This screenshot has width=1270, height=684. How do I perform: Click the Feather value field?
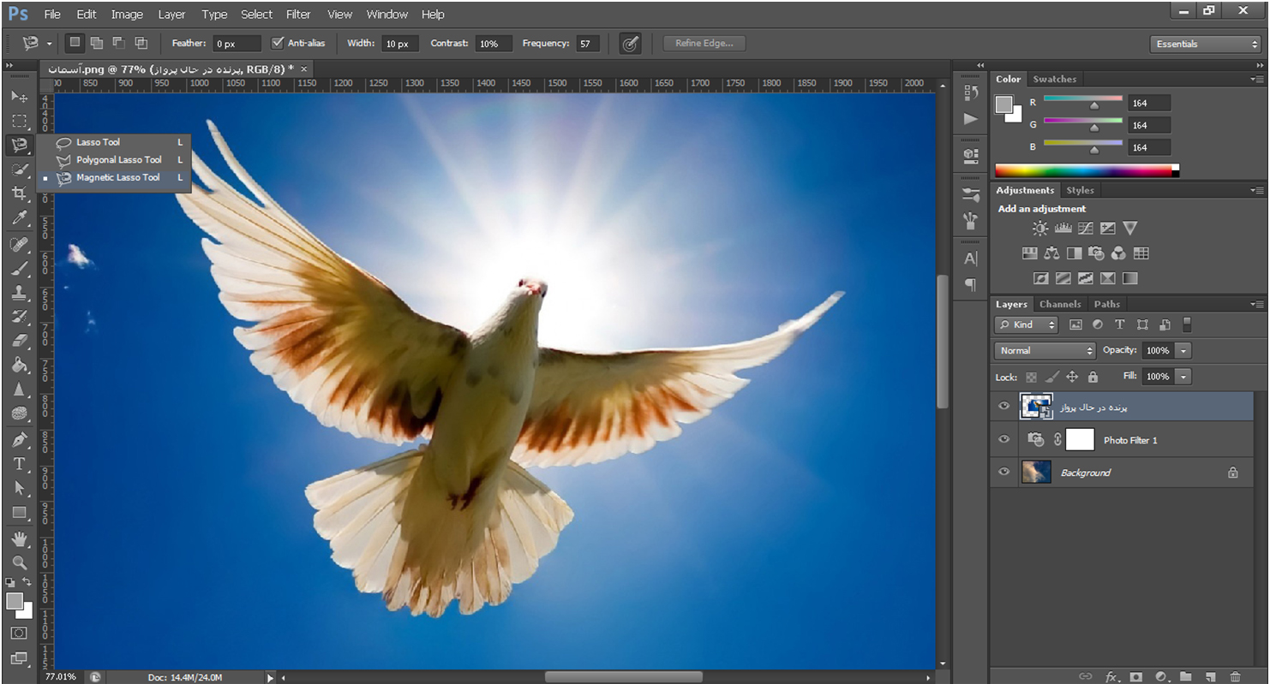click(x=237, y=44)
